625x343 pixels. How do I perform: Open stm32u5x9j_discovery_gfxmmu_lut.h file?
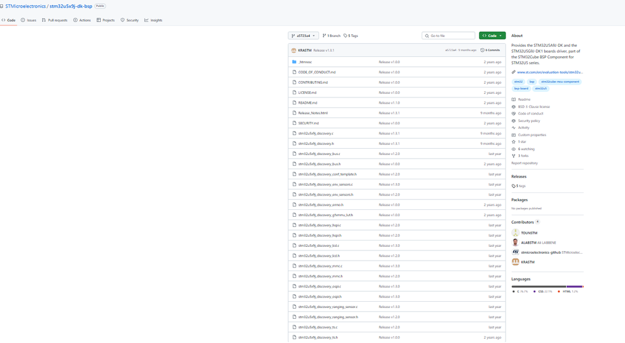[x=325, y=215]
